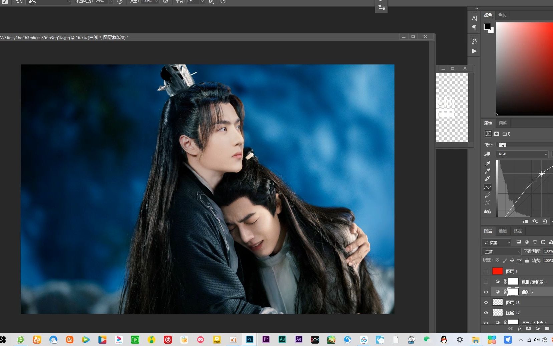Switch to the 色板 tab

point(502,15)
